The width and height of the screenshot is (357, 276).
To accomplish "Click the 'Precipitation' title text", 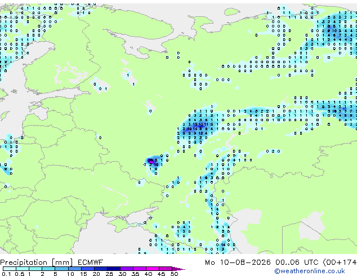I will (x=24, y=262).
